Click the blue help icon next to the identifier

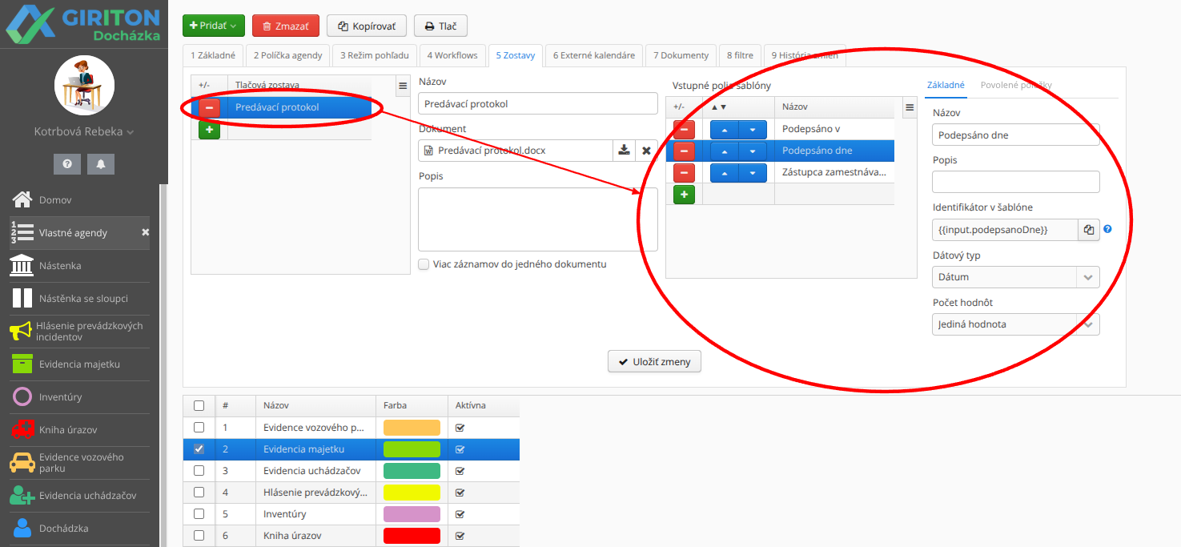pyautogui.click(x=1108, y=229)
